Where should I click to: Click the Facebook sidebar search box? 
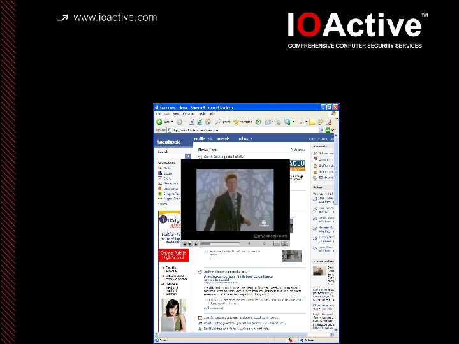tap(171, 157)
